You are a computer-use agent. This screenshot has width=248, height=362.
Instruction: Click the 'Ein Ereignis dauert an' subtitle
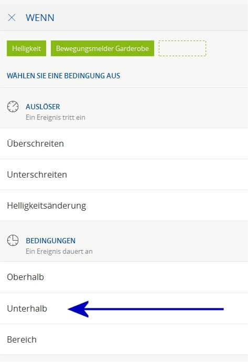tap(59, 251)
